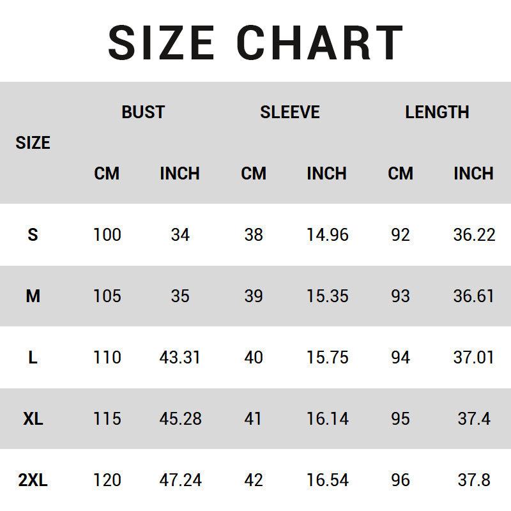This screenshot has height=511, width=511.
Task: Select the M size row label
Action: point(33,296)
